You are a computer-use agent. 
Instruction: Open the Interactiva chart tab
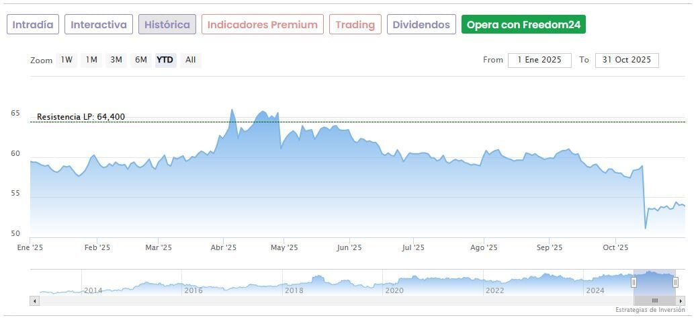[x=99, y=25]
